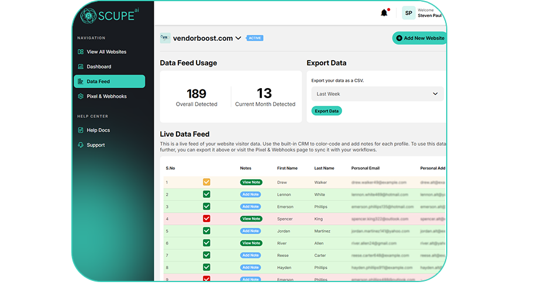Click the Scupe AI logo
This screenshot has height=292, width=552.
click(x=109, y=16)
